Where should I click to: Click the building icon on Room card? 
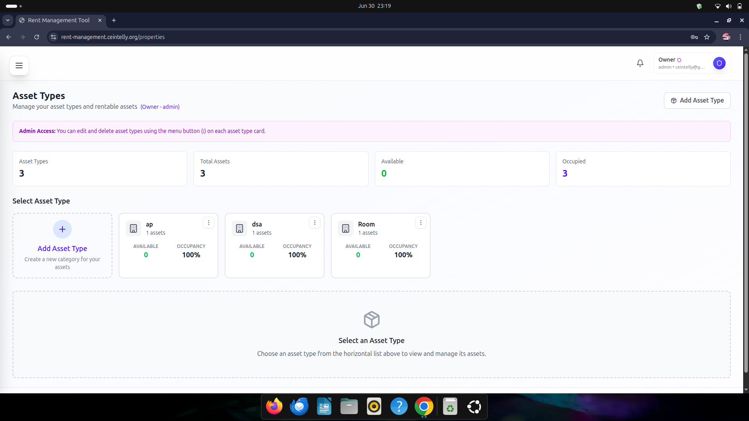click(346, 228)
